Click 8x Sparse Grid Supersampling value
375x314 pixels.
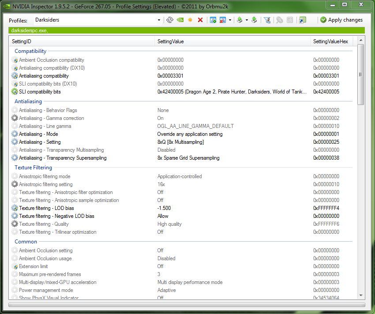tap(188, 158)
